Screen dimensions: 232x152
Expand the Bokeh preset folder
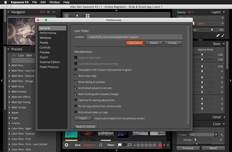coord(9,113)
